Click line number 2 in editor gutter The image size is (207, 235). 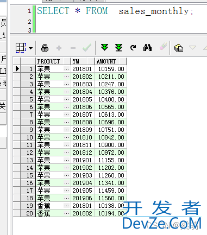click(x=29, y=22)
